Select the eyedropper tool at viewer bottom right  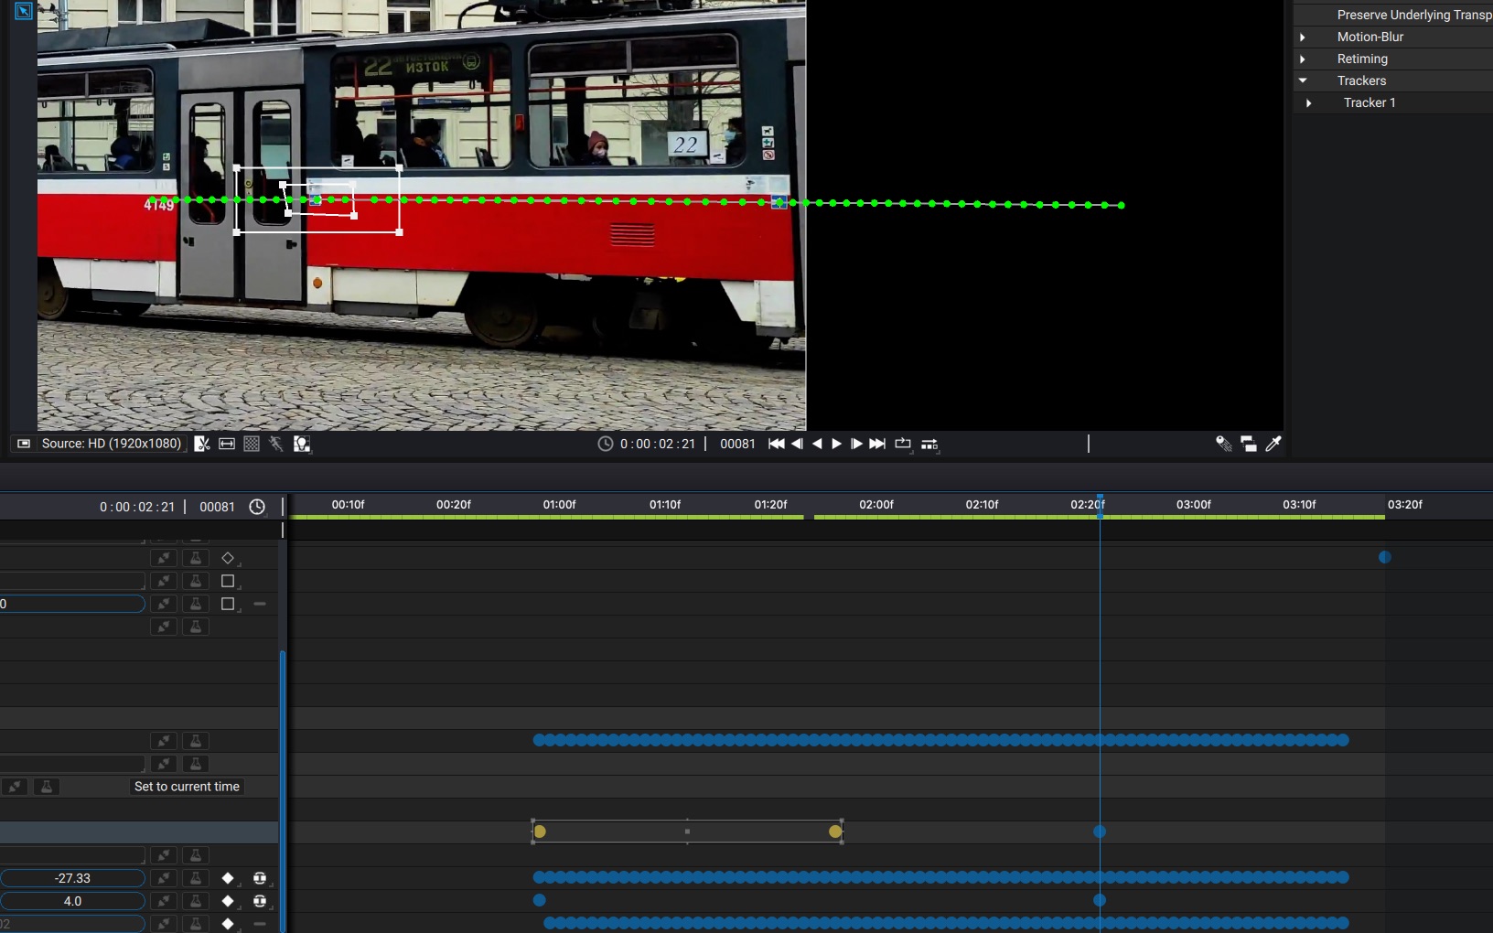pos(1273,444)
